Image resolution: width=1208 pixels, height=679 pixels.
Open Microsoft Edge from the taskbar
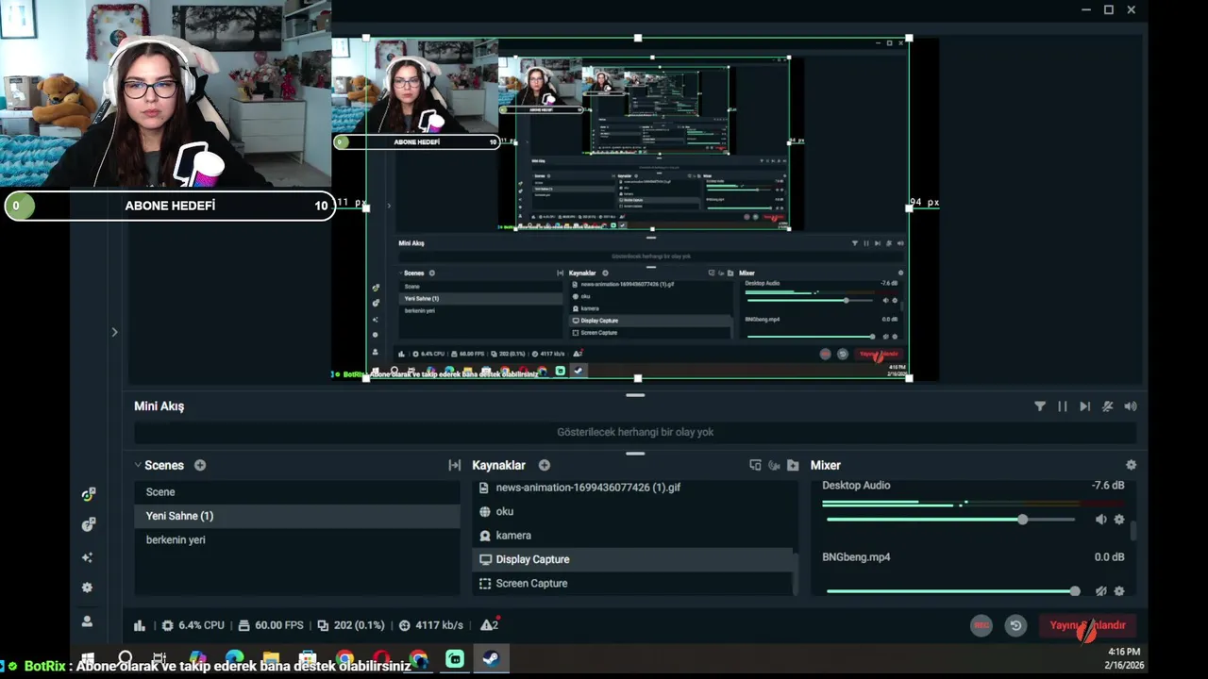click(x=234, y=658)
